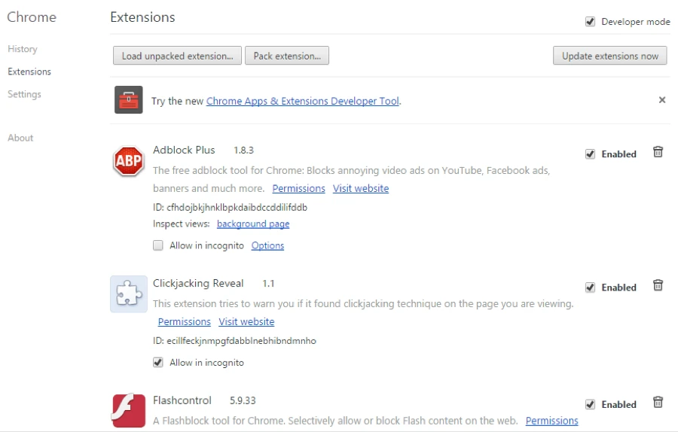Dismiss the Developer Tool promo banner
Image resolution: width=678 pixels, height=432 pixels.
[x=662, y=100]
